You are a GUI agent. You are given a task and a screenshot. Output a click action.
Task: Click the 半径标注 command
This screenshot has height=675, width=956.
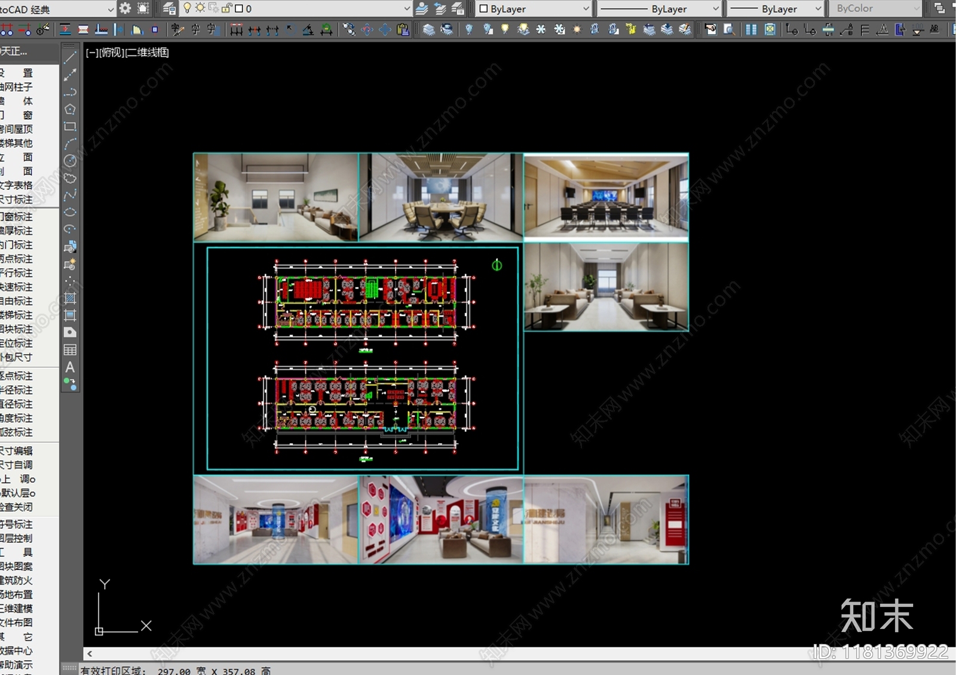tap(16, 390)
